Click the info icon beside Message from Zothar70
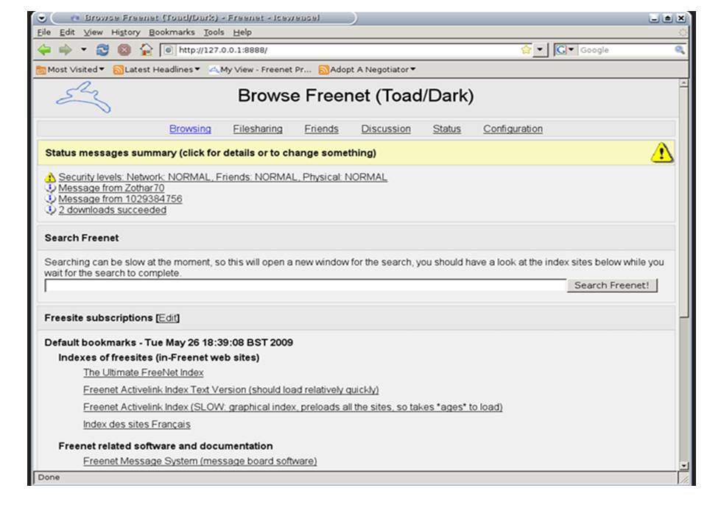 (x=50, y=188)
